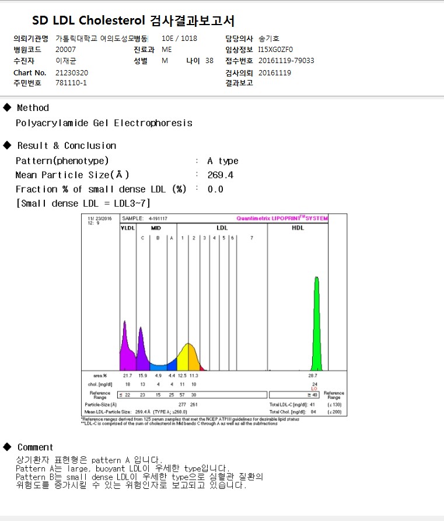Click the department value ME

pyautogui.click(x=167, y=50)
